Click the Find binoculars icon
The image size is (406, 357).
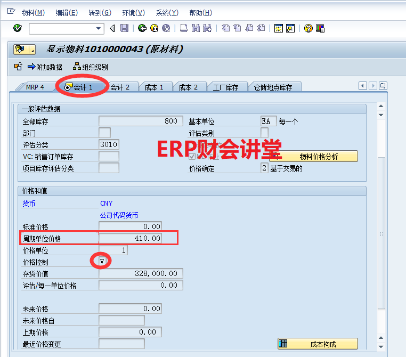pyautogui.click(x=196, y=28)
